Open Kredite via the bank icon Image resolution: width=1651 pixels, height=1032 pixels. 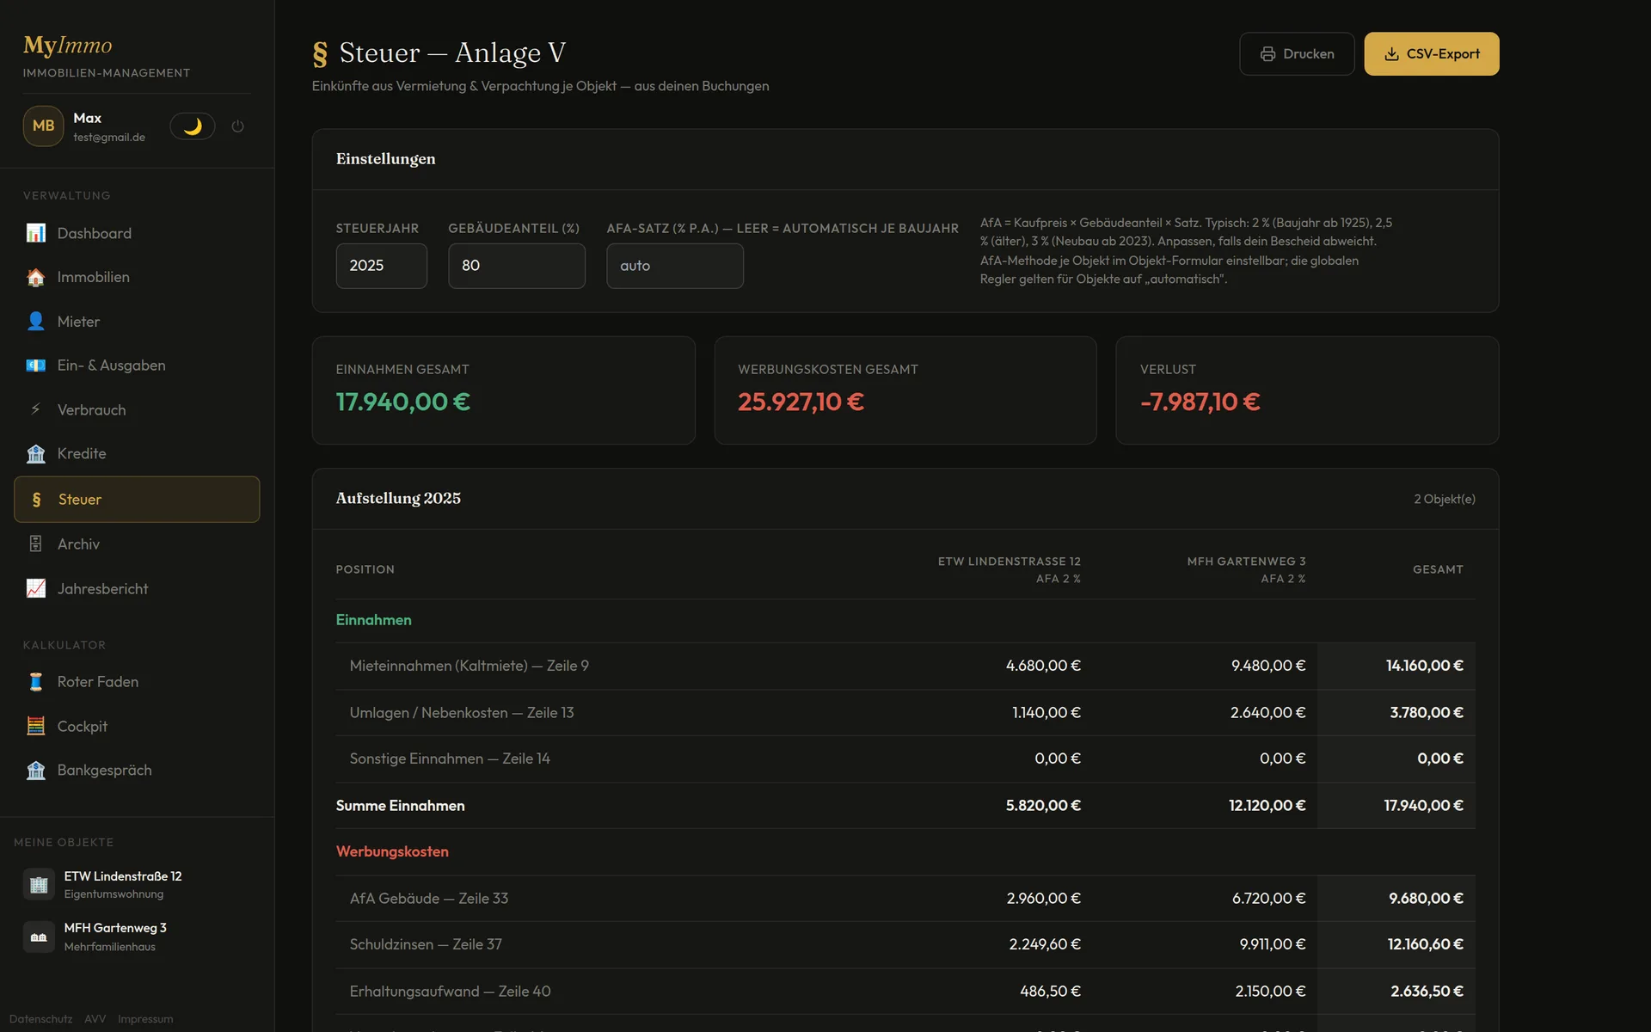pos(36,454)
